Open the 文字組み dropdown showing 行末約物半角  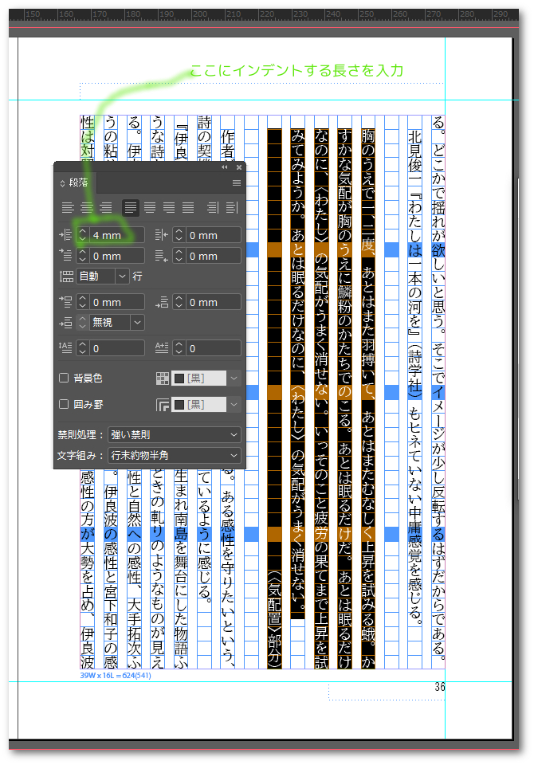tap(174, 456)
